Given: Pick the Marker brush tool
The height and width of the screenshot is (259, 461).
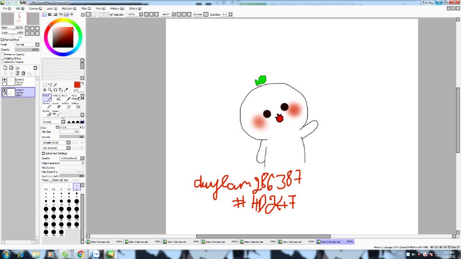Looking at the screenshot, I should click(x=46, y=106).
